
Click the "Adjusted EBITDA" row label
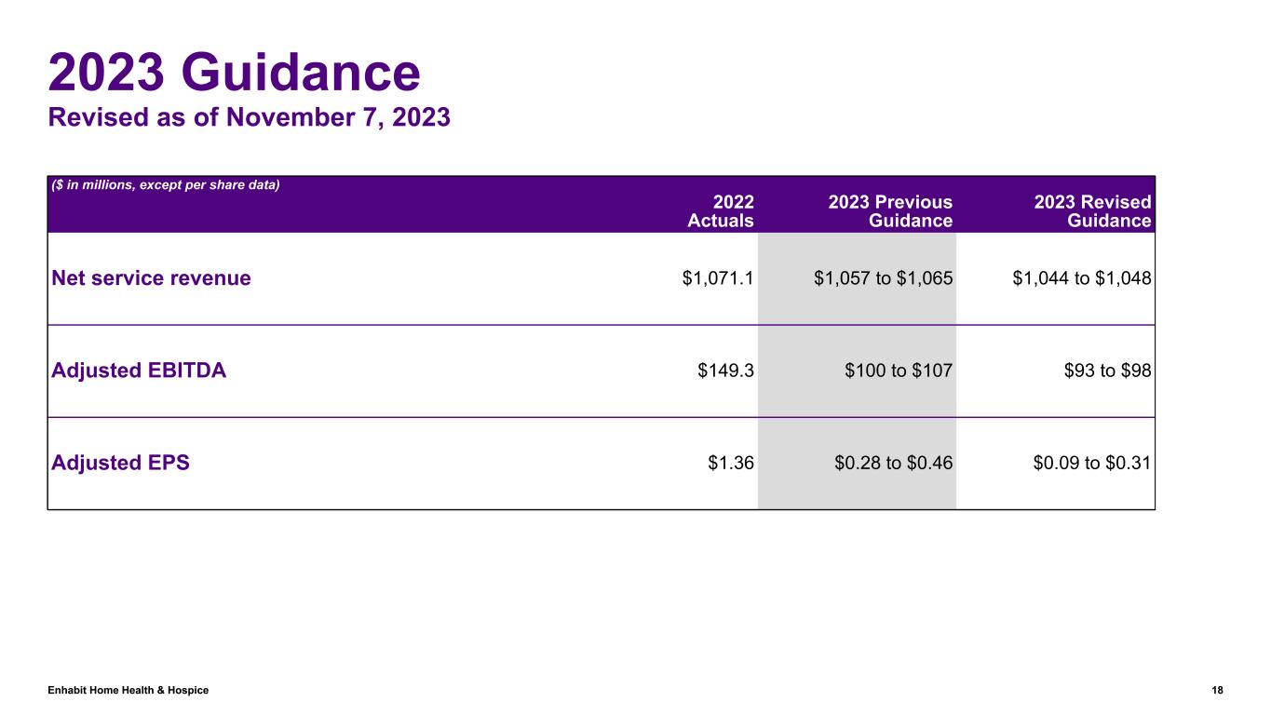tap(138, 371)
